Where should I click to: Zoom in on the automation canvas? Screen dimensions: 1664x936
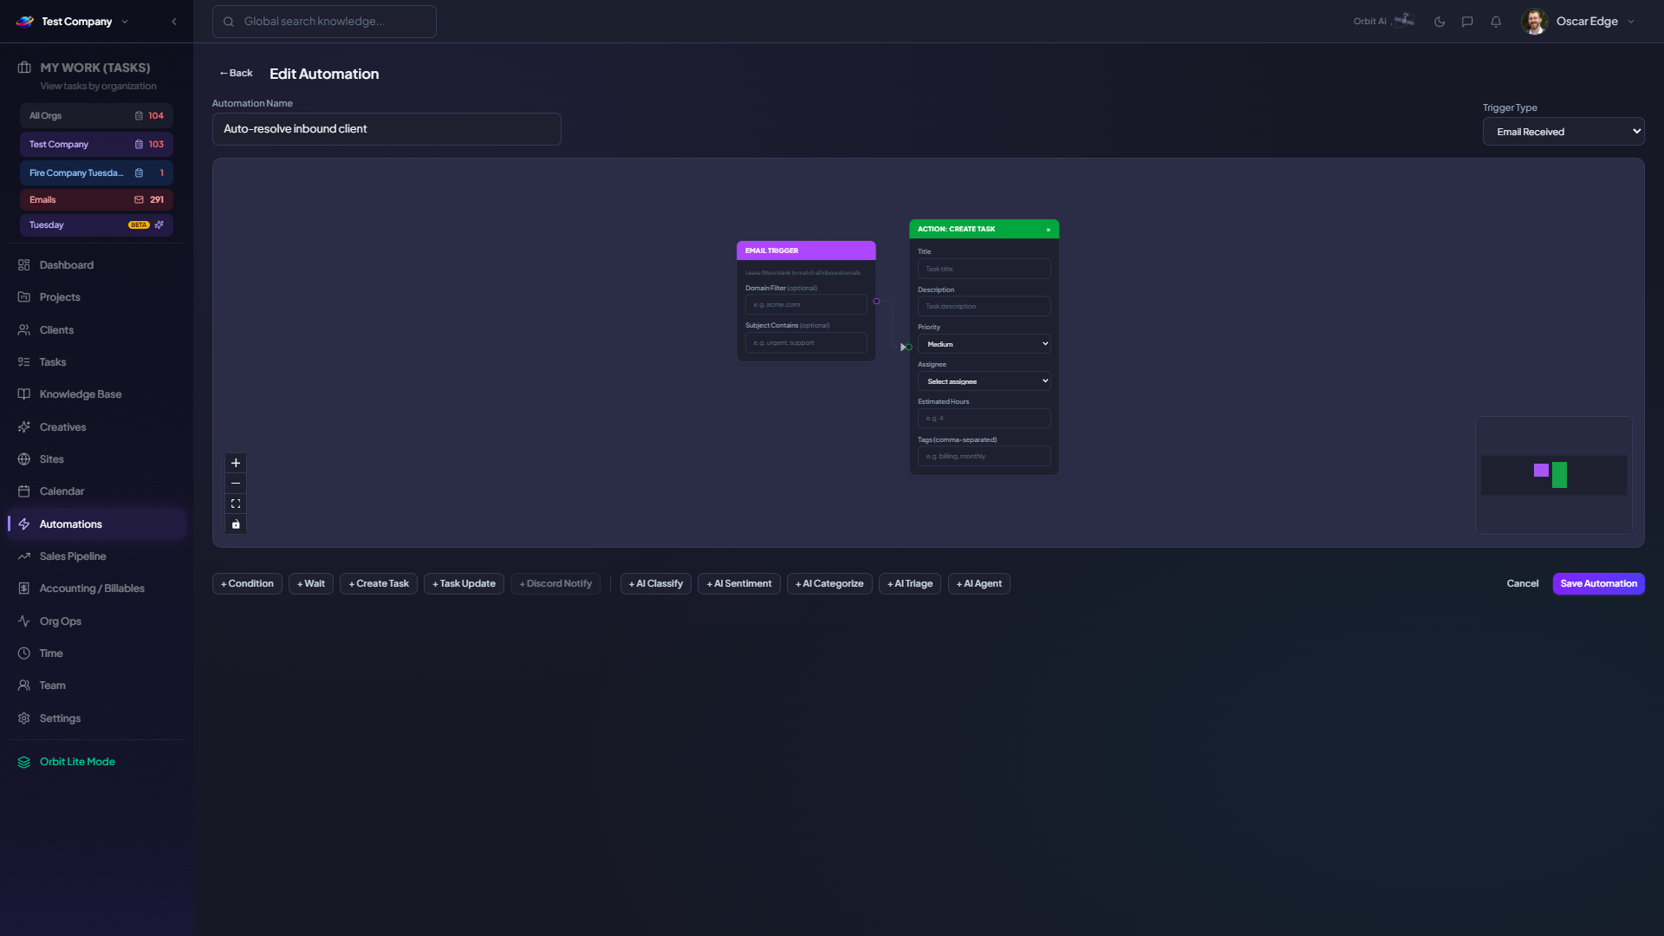[236, 463]
